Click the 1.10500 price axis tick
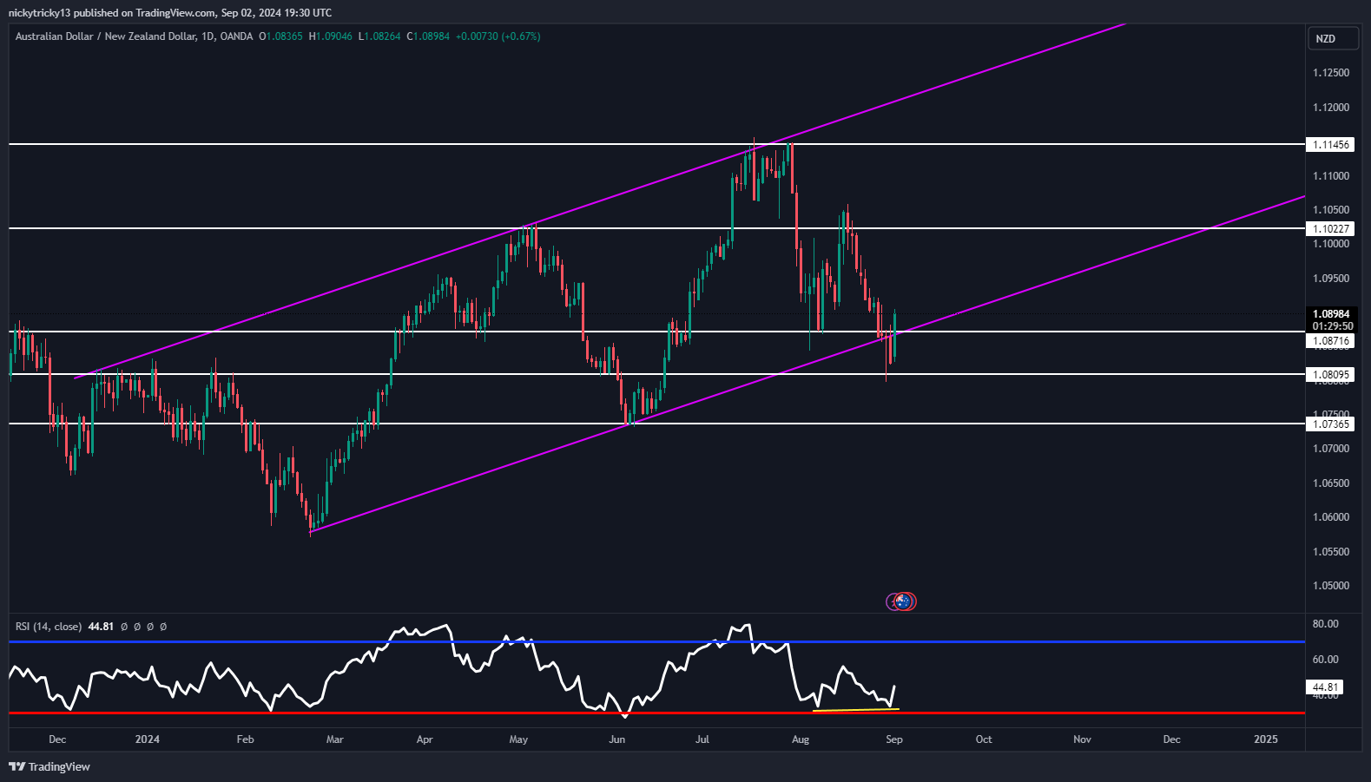Image resolution: width=1371 pixels, height=782 pixels. tap(1331, 210)
